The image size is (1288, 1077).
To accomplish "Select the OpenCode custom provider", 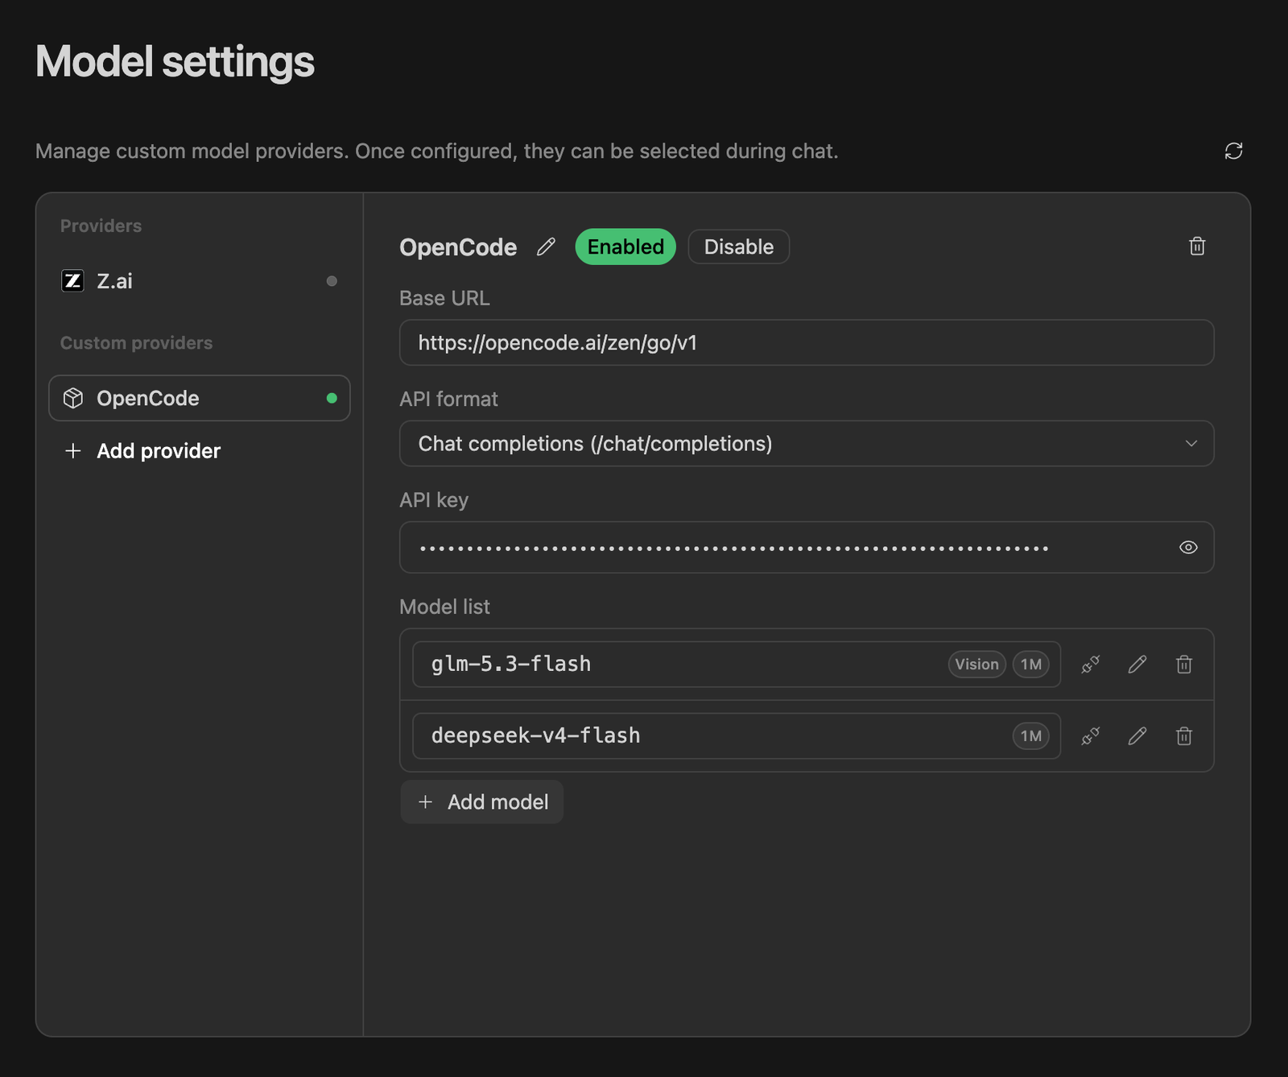I will point(199,398).
